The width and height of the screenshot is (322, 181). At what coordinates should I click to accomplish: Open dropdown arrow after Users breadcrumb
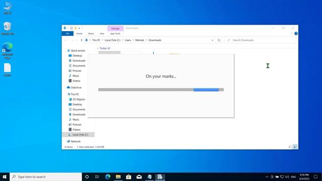133,40
